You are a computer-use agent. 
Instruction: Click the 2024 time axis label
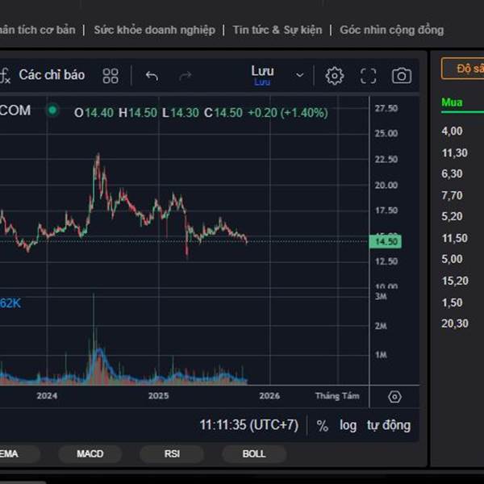tap(47, 396)
